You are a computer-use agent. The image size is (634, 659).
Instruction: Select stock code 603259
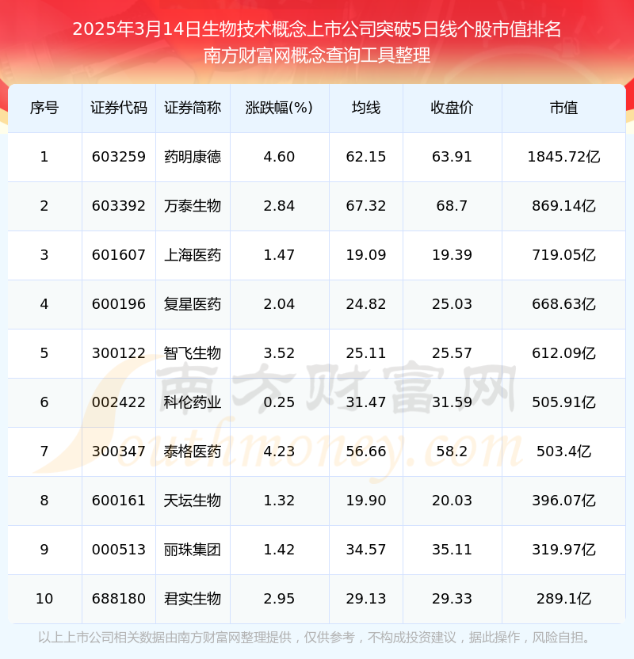tap(119, 157)
